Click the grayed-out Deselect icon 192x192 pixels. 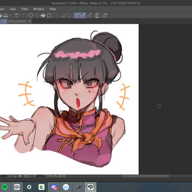tap(57, 15)
